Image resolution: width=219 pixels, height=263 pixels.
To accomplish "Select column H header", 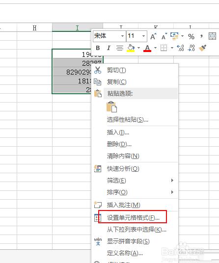I will coord(34,27).
